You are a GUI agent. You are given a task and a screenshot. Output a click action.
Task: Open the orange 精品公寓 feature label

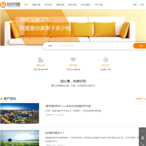pyautogui.click(x=41, y=65)
